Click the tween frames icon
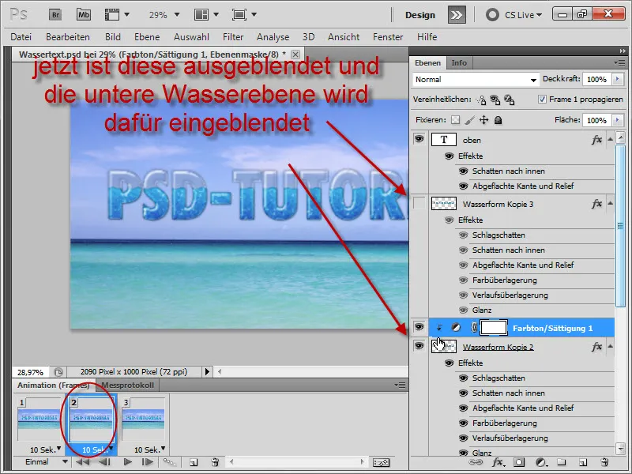This screenshot has height=474, width=632. pyautogui.click(x=170, y=462)
